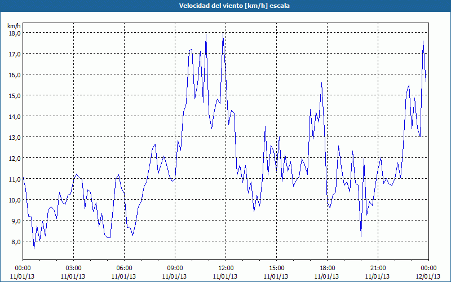Click the 13,0 y-axis value

15,137
